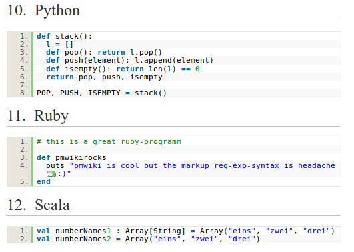The height and width of the screenshot is (252, 354).
Task: Click the 'def isempty(): return len(l) == 0' line
Action: pyautogui.click(x=123, y=69)
